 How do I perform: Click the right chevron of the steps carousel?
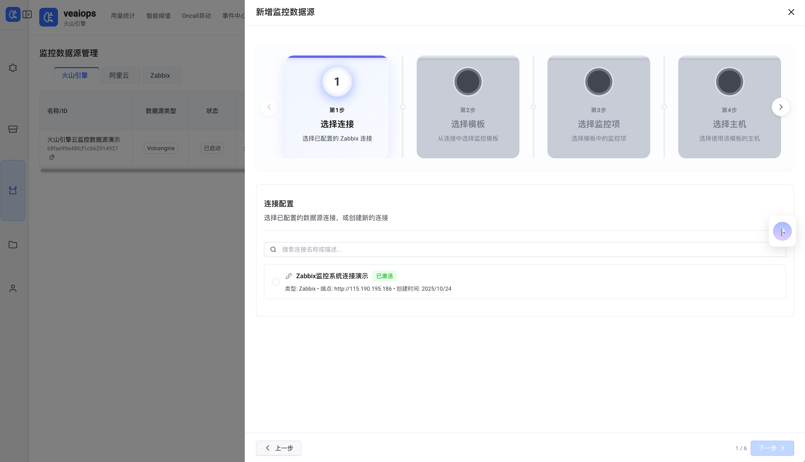[781, 107]
